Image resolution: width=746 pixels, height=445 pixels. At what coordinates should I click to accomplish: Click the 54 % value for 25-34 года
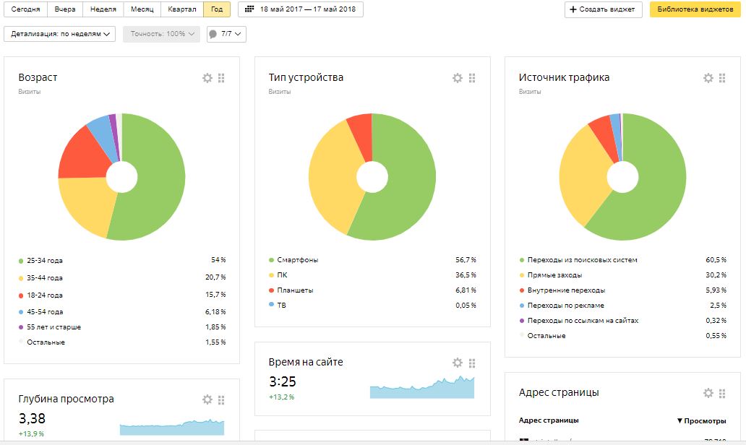(218, 260)
